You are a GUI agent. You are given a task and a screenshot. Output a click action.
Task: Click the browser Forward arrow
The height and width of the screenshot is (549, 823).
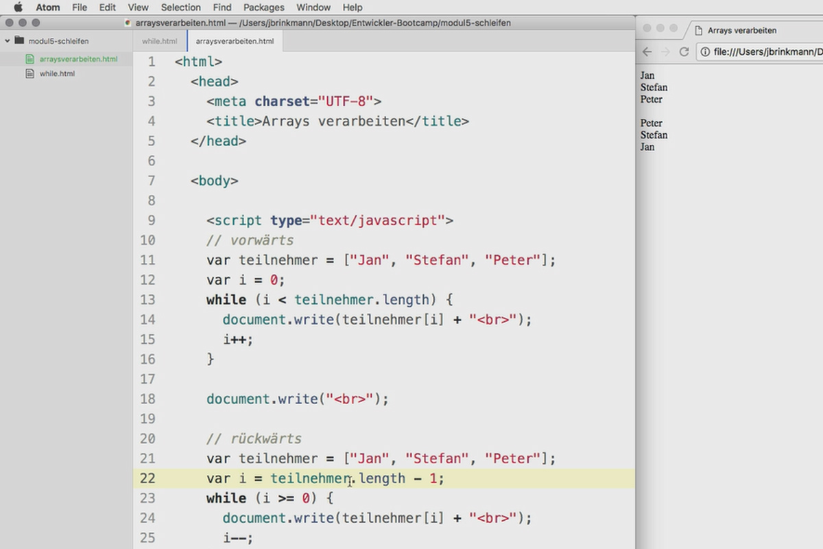665,51
